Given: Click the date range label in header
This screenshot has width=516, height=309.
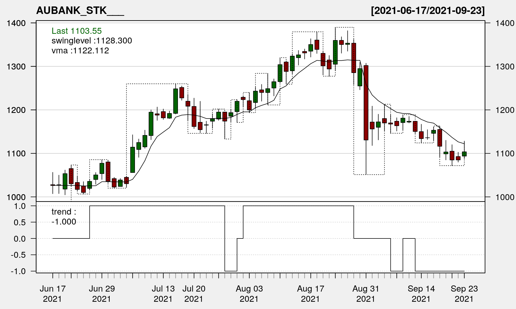Looking at the screenshot, I should point(428,10).
